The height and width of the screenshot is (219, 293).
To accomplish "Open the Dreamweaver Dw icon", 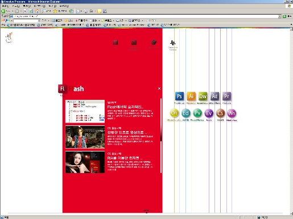I will coord(203,96).
